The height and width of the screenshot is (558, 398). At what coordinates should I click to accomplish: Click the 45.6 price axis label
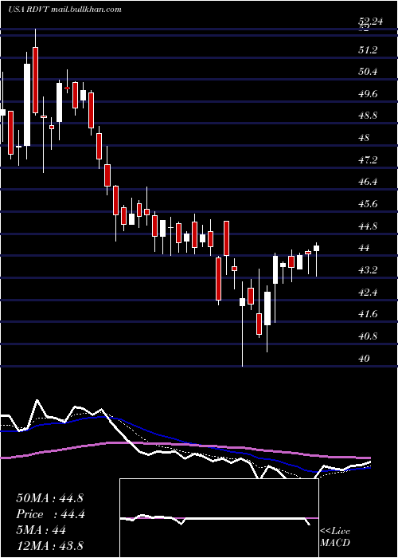pyautogui.click(x=368, y=204)
